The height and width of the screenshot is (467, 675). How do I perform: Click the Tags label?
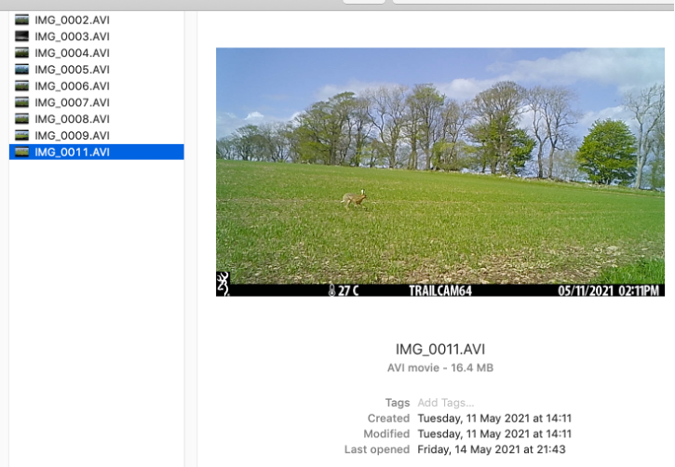(398, 403)
